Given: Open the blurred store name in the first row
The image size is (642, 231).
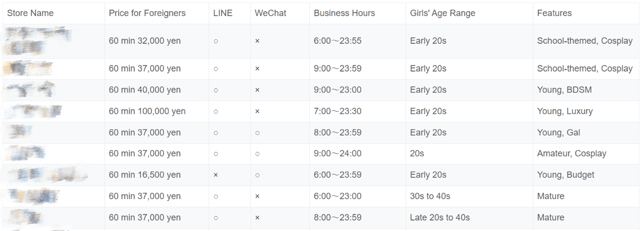Looking at the screenshot, I should [x=37, y=41].
